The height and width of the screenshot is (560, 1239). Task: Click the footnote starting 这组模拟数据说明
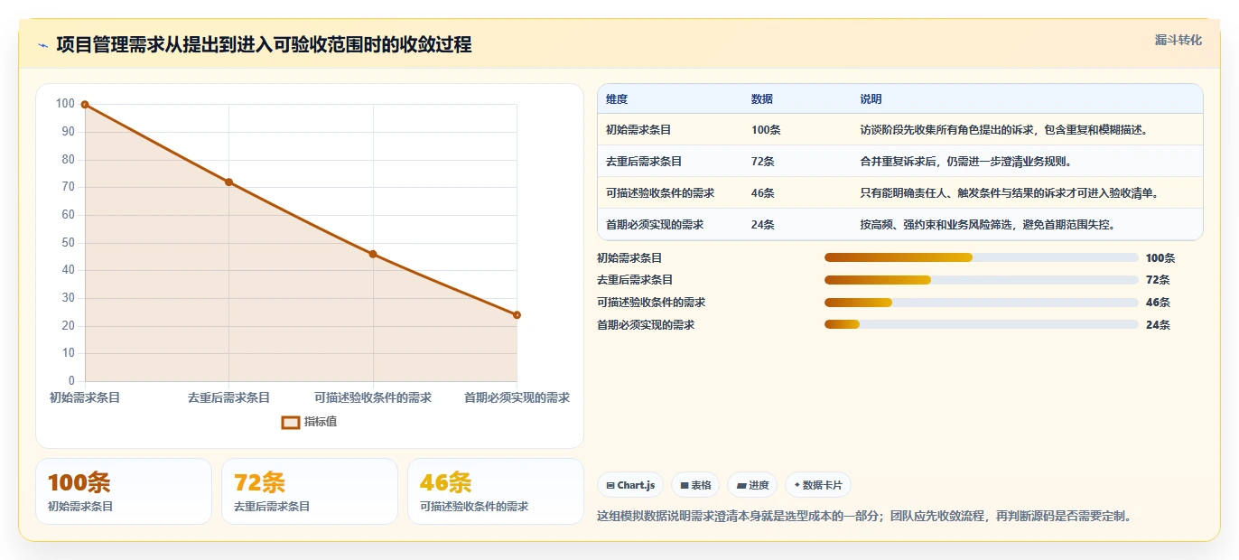[x=864, y=517]
